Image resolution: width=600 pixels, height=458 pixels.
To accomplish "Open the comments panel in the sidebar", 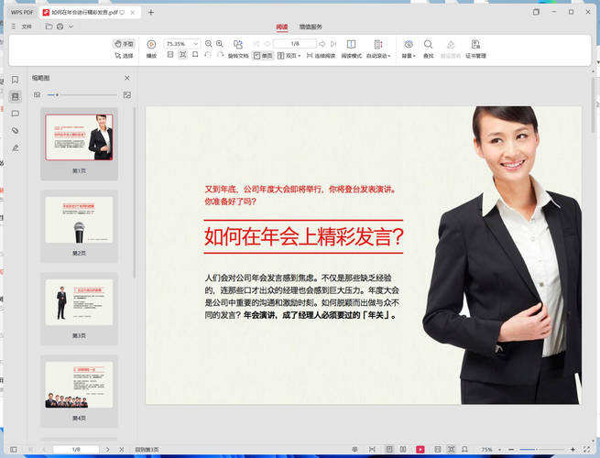I will (x=15, y=114).
